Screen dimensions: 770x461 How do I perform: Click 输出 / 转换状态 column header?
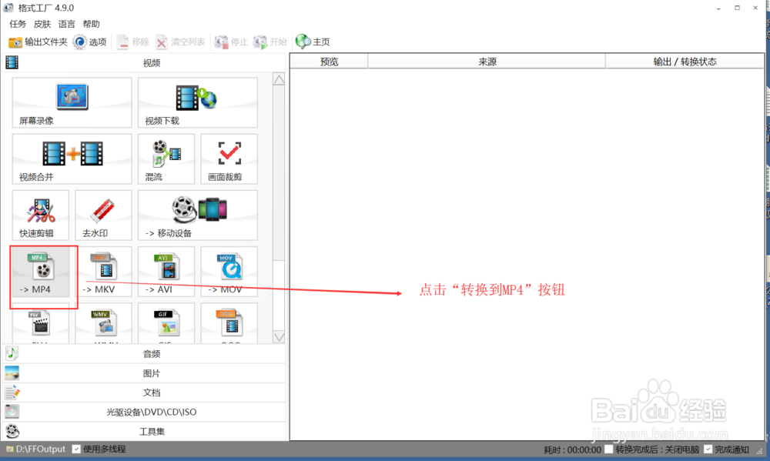tap(685, 62)
